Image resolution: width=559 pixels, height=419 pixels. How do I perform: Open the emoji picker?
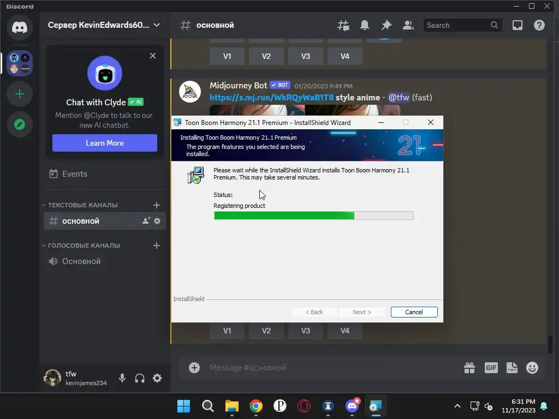(x=532, y=368)
